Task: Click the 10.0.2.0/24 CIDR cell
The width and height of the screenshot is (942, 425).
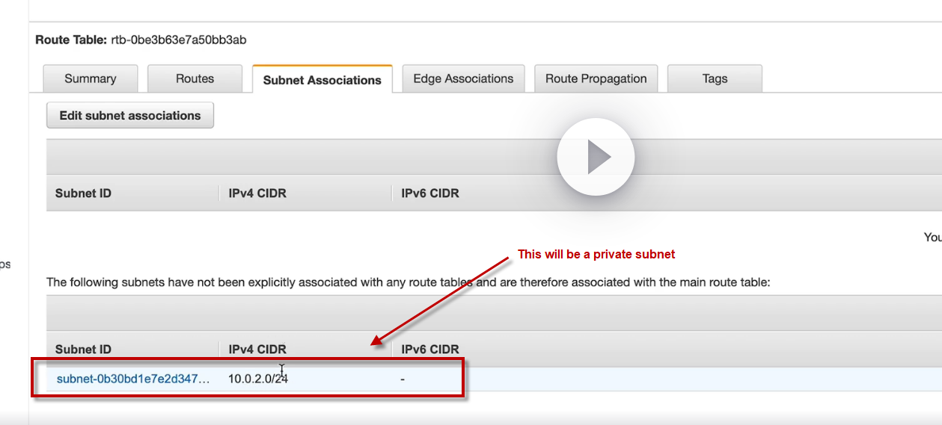Action: pos(258,379)
